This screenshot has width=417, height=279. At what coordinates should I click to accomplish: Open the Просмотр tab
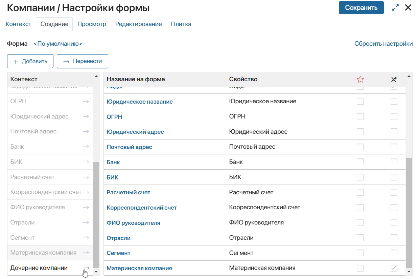(92, 24)
